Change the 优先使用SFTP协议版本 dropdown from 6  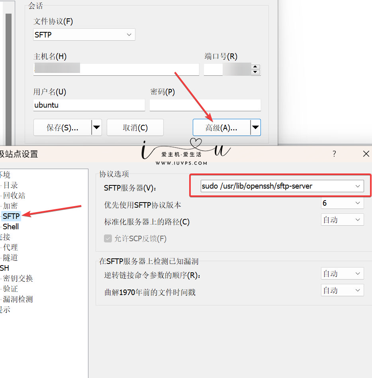[x=342, y=203]
